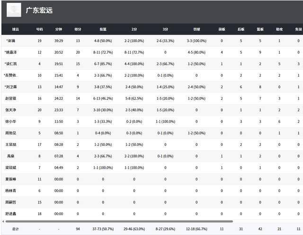Viewport: 303px width, 235px height.
Task: Click the left arrow of horizontal scrollbar
Action: (x=2, y=221)
